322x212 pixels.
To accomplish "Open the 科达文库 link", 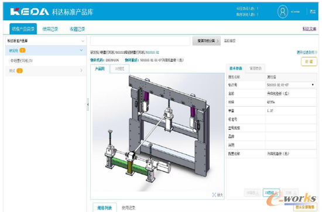I will (x=309, y=29).
